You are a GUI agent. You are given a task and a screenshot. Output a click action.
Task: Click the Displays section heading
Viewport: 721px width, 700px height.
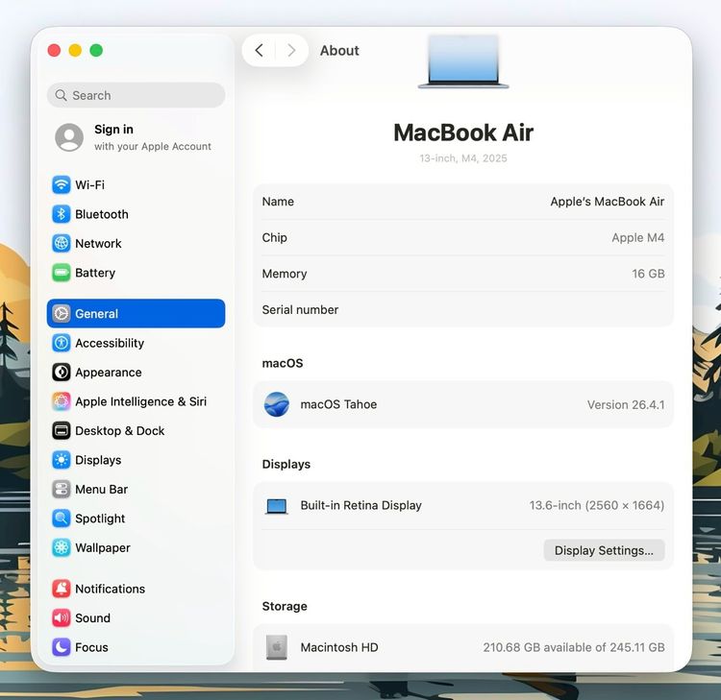pos(286,465)
